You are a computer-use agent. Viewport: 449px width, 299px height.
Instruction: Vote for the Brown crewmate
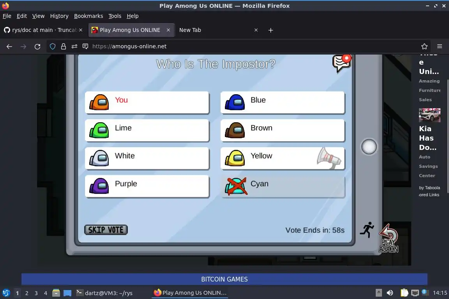(x=283, y=130)
